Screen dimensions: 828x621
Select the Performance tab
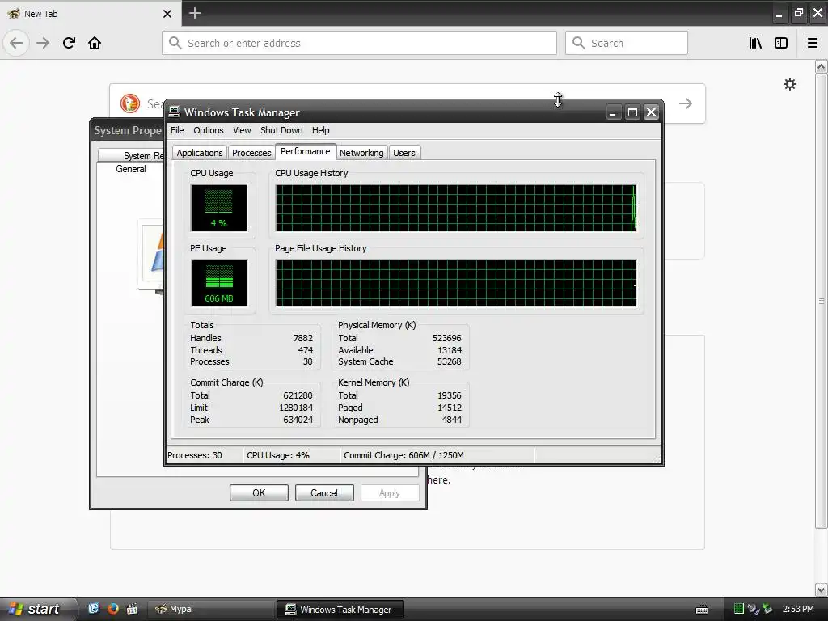tap(305, 151)
